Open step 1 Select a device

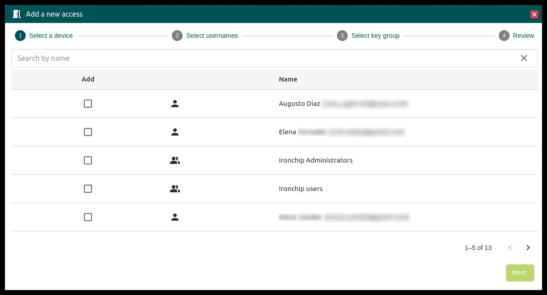pyautogui.click(x=44, y=36)
